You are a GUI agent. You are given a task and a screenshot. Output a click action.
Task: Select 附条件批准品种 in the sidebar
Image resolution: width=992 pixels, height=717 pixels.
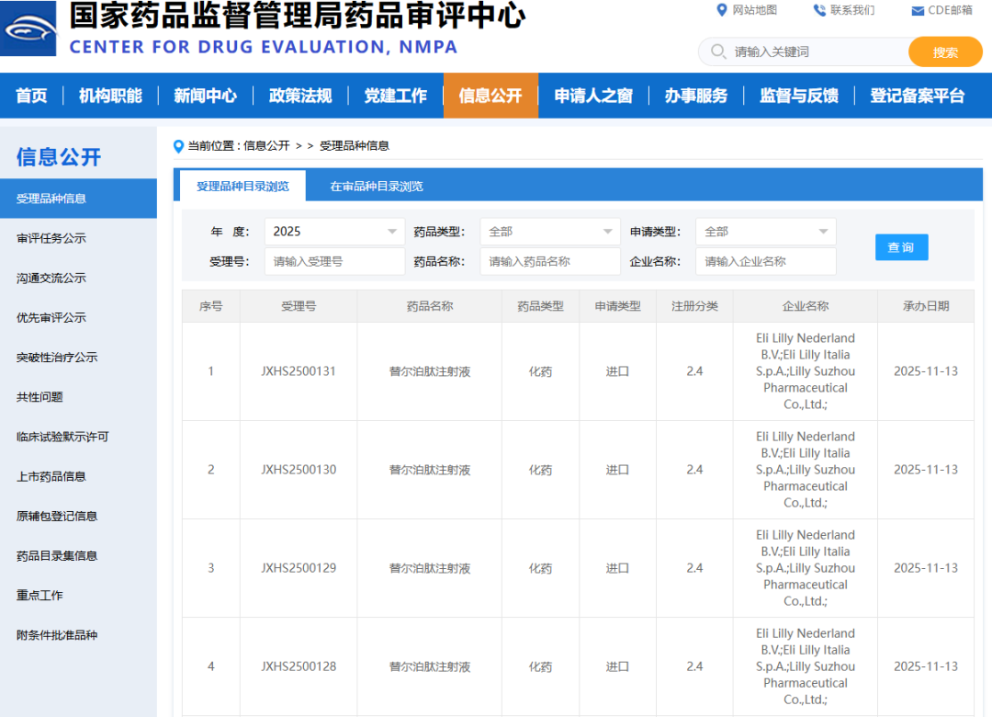pos(57,635)
